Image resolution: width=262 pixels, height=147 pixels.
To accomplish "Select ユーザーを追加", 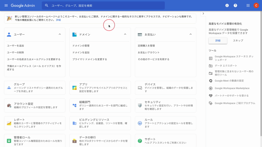I will coord(16,46).
